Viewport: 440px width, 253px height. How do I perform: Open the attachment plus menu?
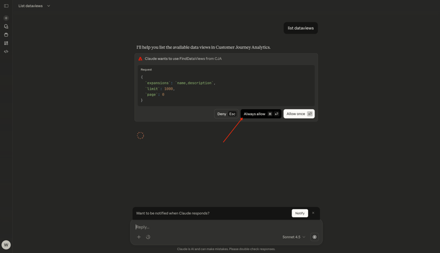138,237
